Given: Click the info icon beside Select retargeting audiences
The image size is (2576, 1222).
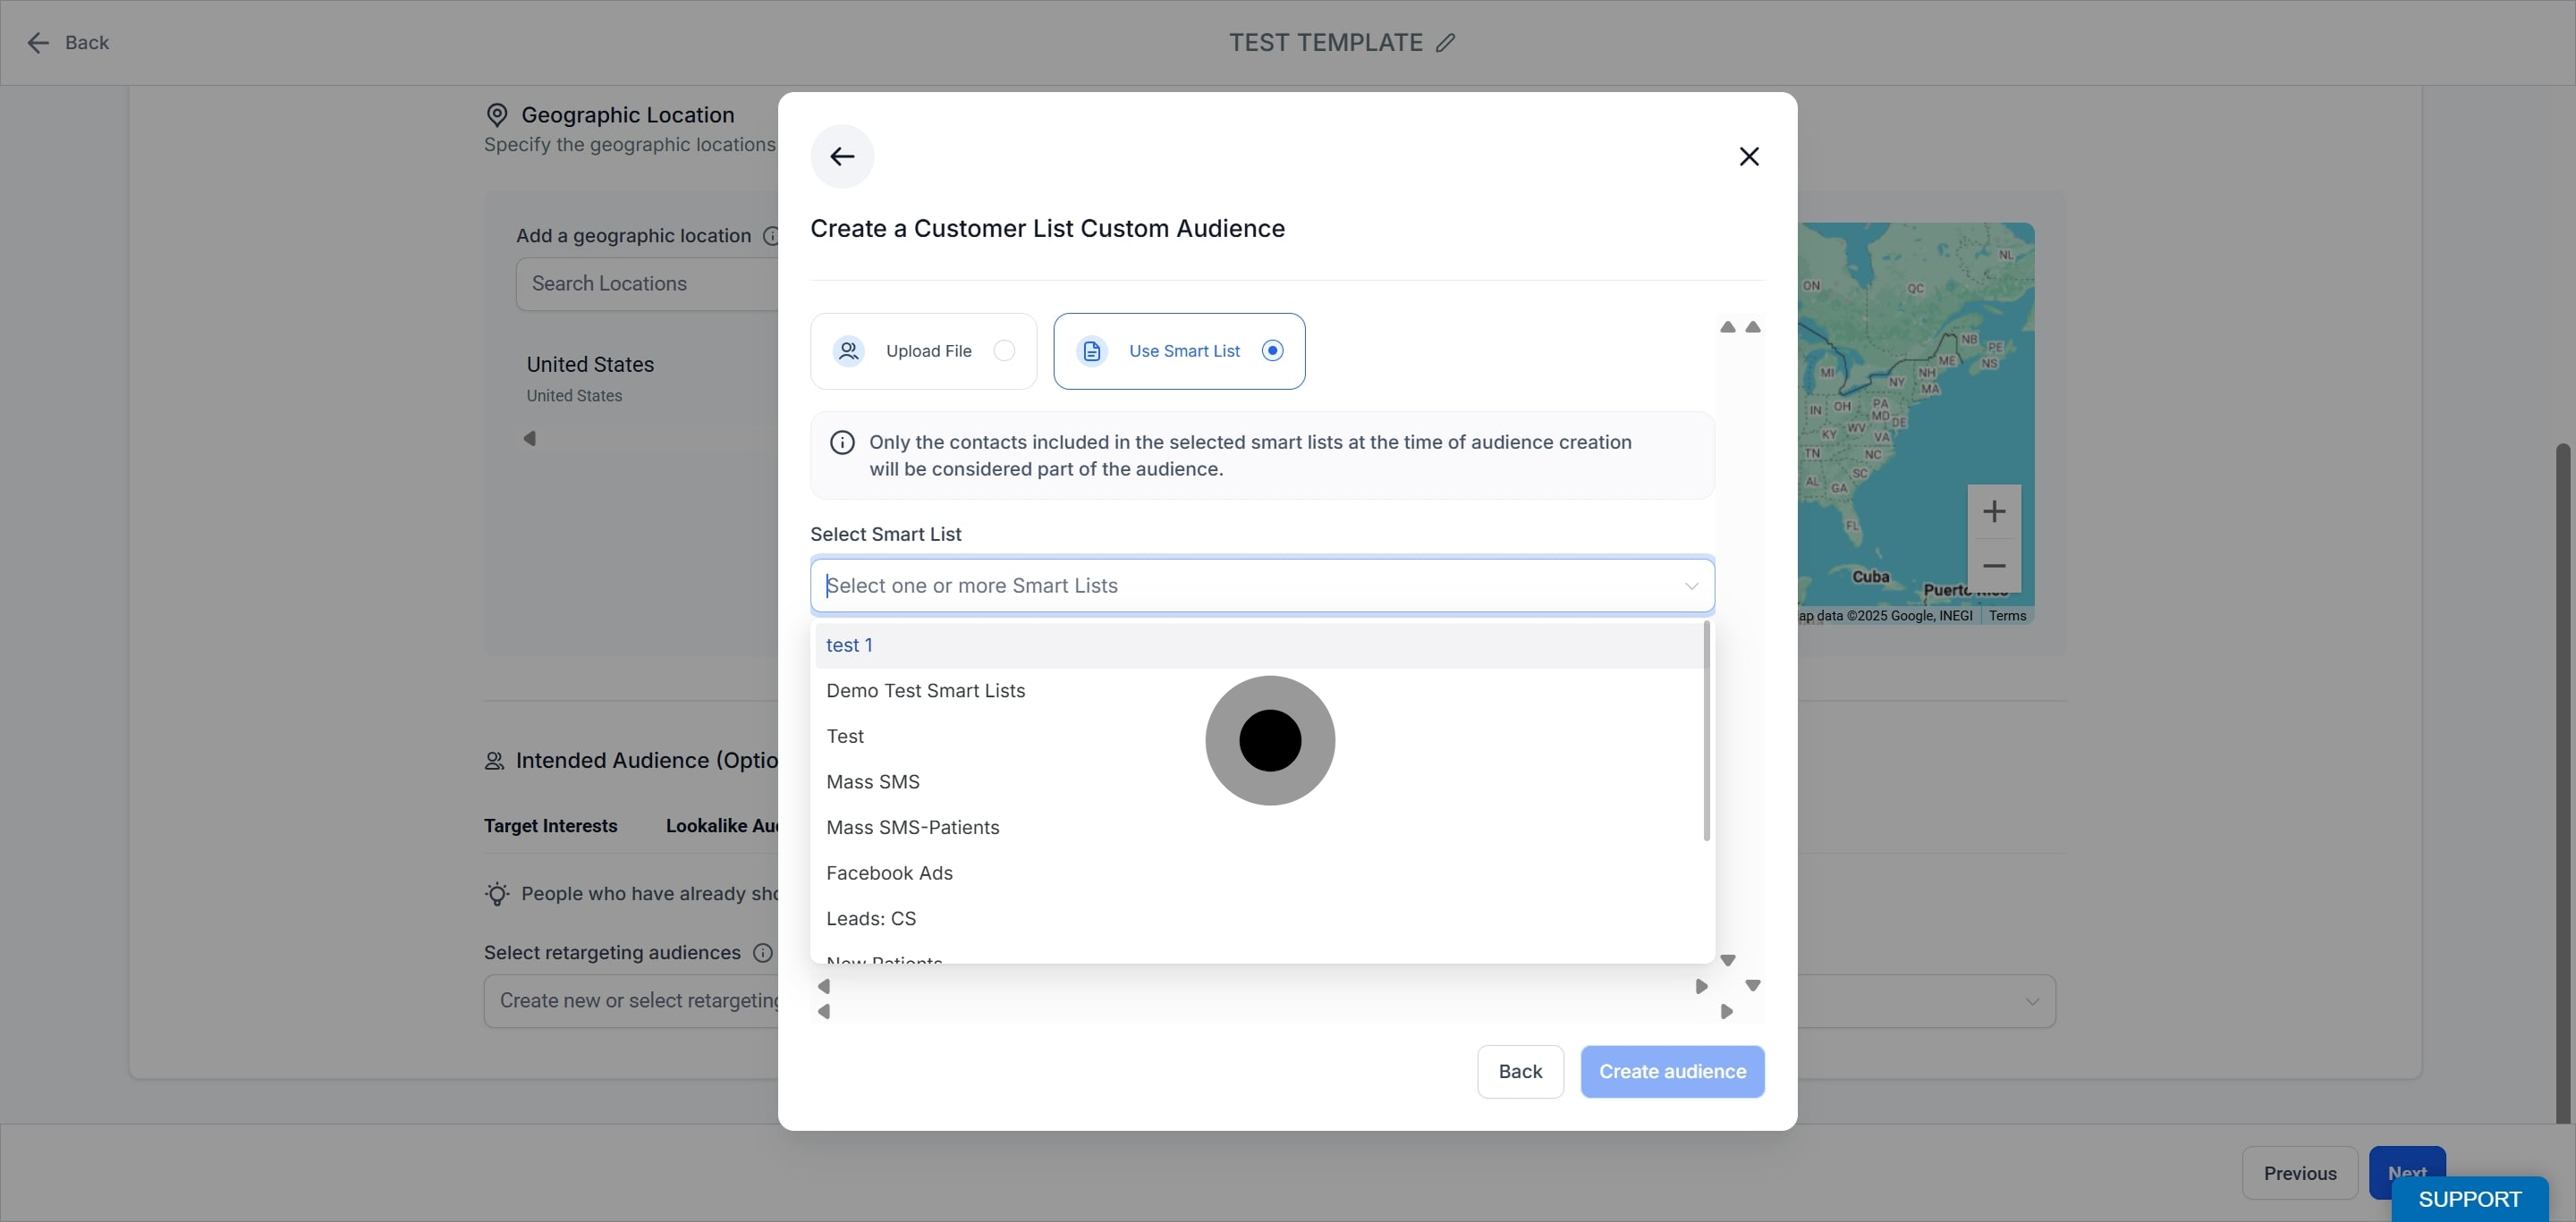Looking at the screenshot, I should coord(762,952).
